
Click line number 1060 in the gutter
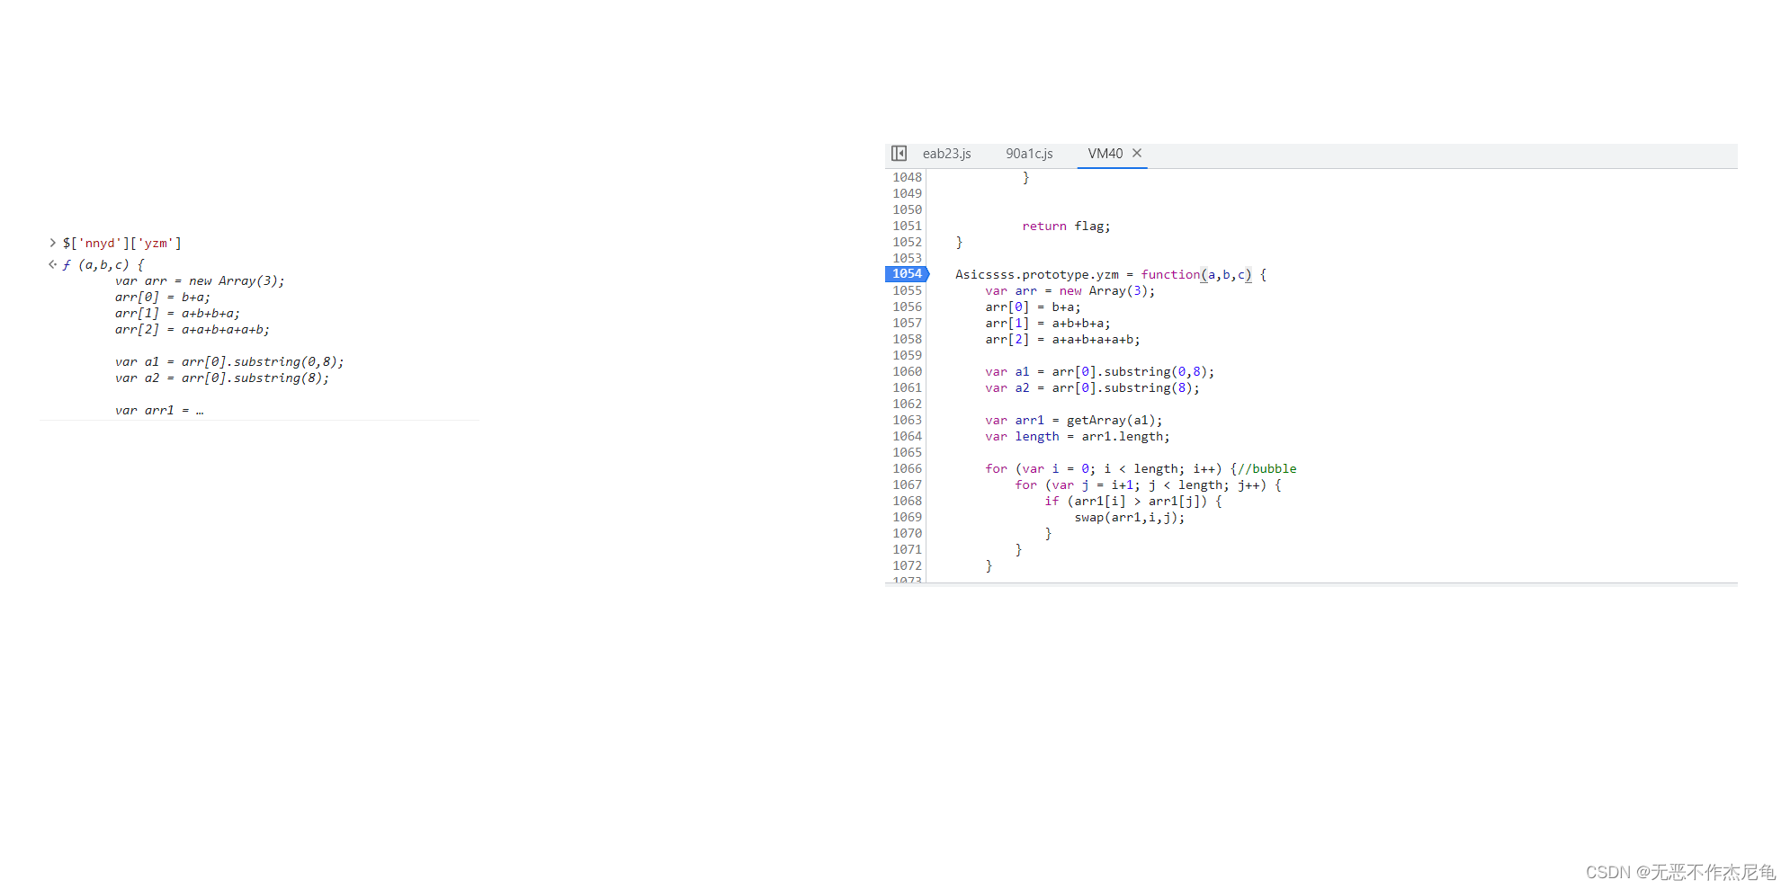click(907, 371)
